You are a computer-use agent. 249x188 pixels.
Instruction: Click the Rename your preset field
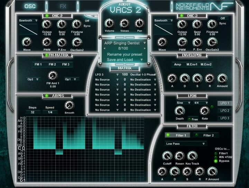tap(124, 55)
